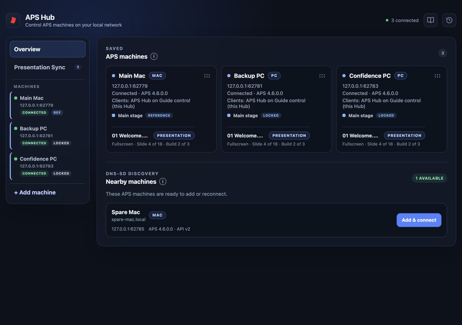Click 01 Welcome file name on Confidence PC card
Image resolution: width=462 pixels, height=325 pixels.
coord(360,136)
